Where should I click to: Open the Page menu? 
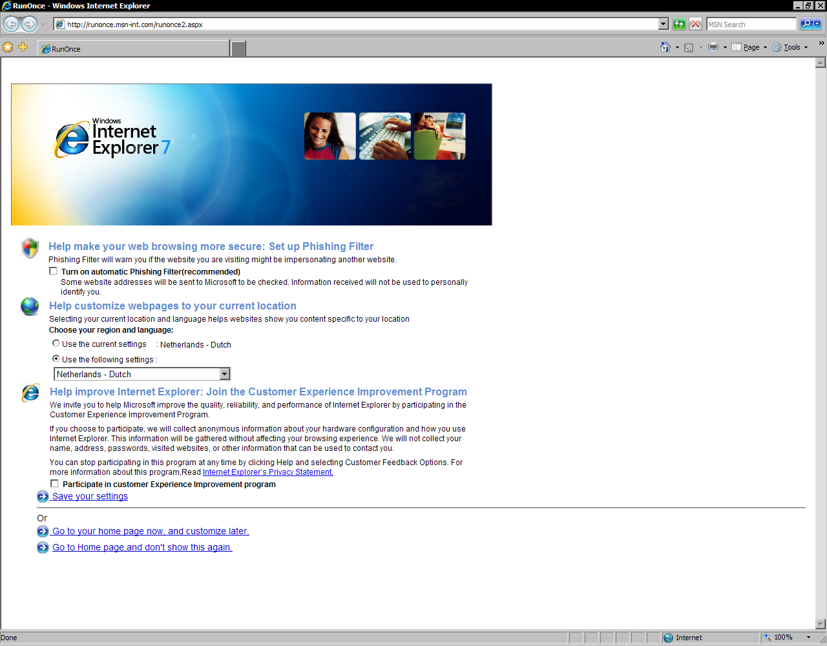[749, 47]
